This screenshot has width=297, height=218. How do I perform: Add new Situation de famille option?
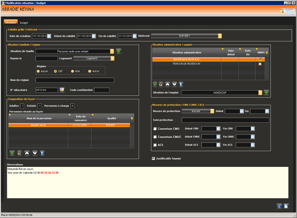[118, 51]
